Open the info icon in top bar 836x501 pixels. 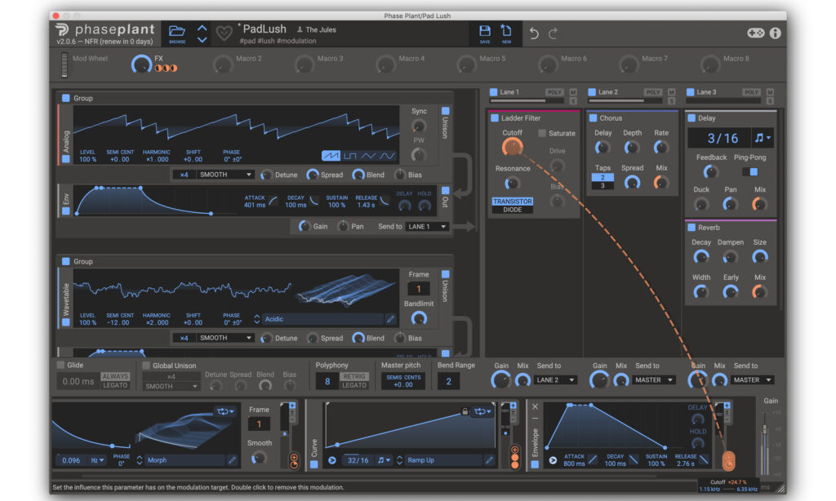point(776,33)
